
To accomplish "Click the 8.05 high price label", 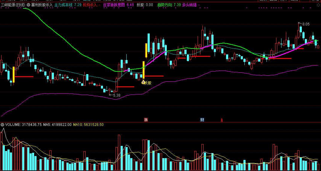I will [x=306, y=24].
